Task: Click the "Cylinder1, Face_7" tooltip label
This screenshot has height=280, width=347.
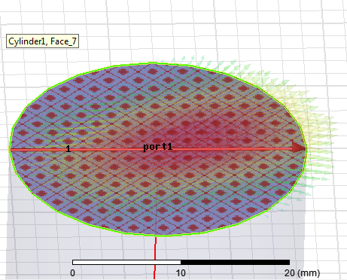Action: point(42,41)
